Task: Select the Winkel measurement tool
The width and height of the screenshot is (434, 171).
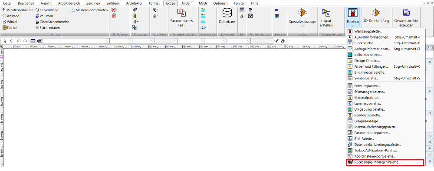Action: point(10,22)
